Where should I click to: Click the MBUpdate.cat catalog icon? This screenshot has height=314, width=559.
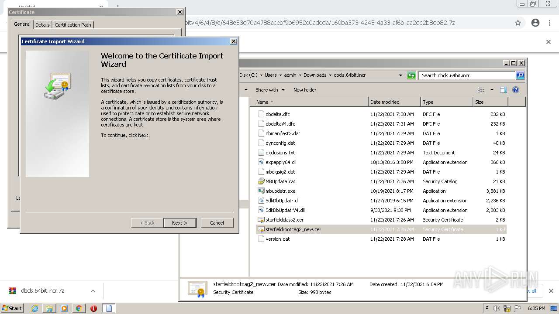tap(261, 181)
